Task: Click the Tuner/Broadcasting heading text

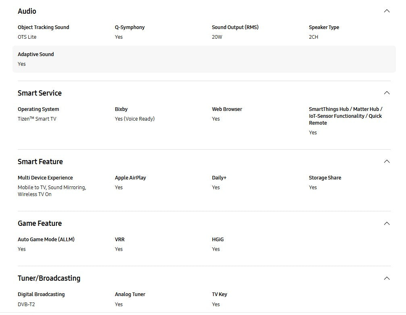Action: coord(49,278)
